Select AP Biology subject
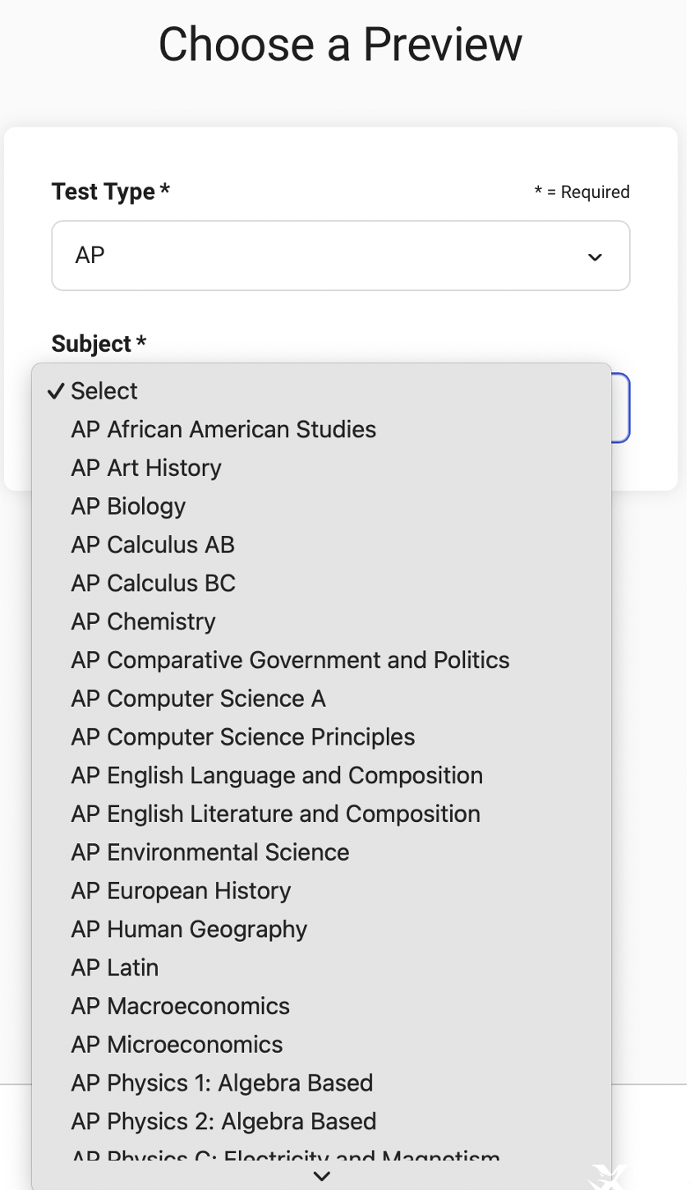The height and width of the screenshot is (1200, 690). [321, 506]
